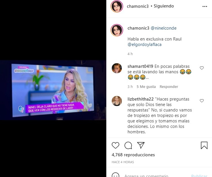Viewport: 212px width, 177px height.
Task: Open emoji picker smiley icon
Action: [x=116, y=175]
